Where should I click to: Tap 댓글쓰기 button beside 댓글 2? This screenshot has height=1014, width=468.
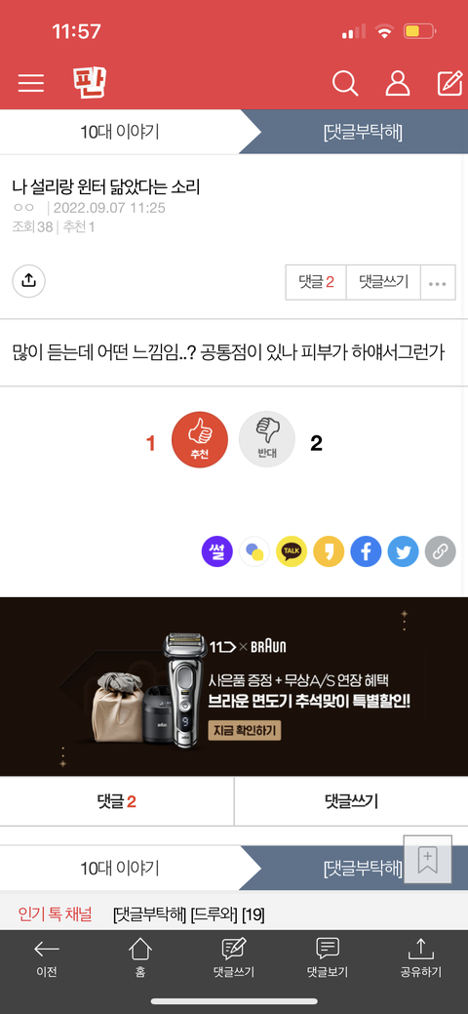tap(384, 282)
